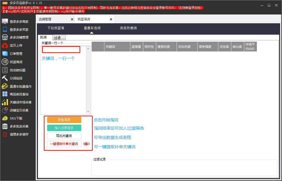
Task: Click the VIP logo in title bar
Action: pos(5,3)
